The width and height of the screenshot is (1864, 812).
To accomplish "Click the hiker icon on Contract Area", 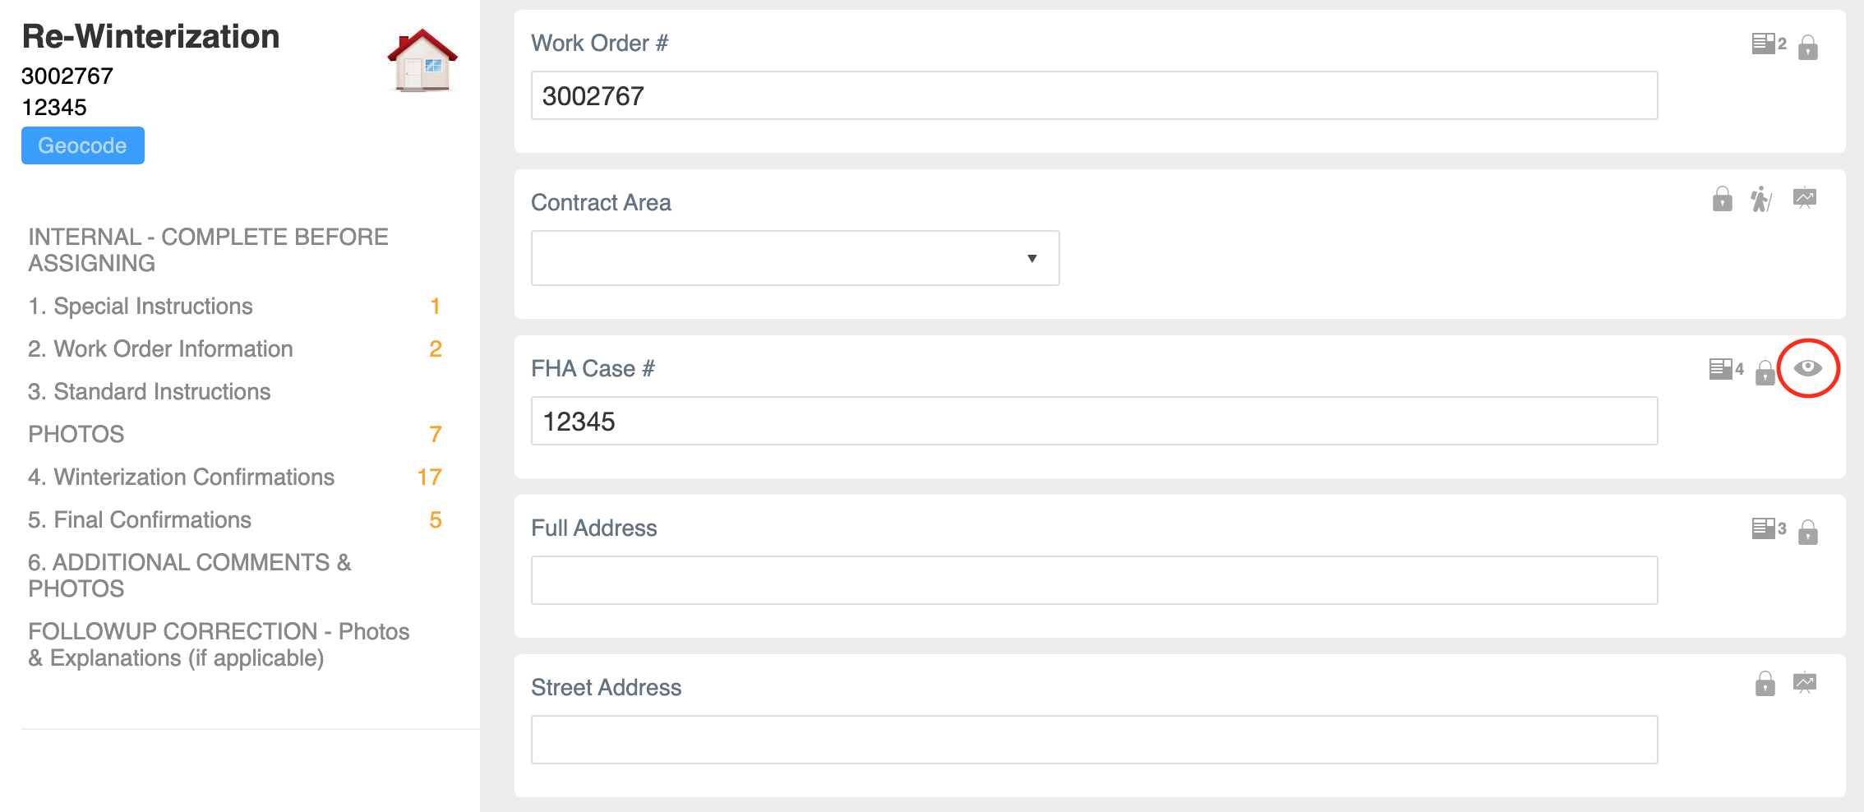I will point(1760,200).
